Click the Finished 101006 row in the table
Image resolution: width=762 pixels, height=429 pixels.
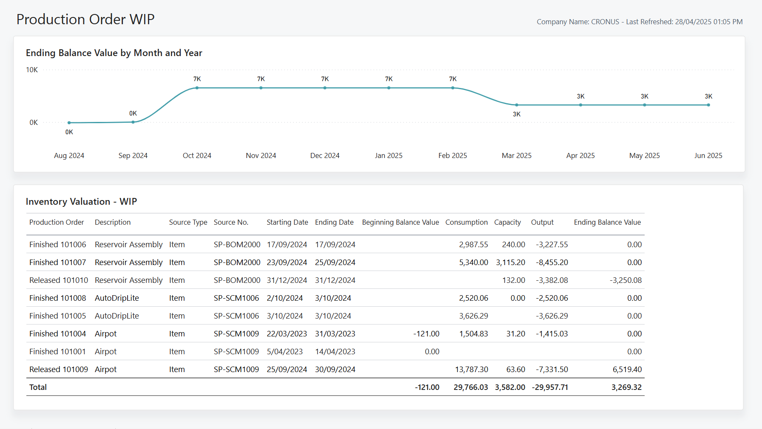(x=57, y=244)
